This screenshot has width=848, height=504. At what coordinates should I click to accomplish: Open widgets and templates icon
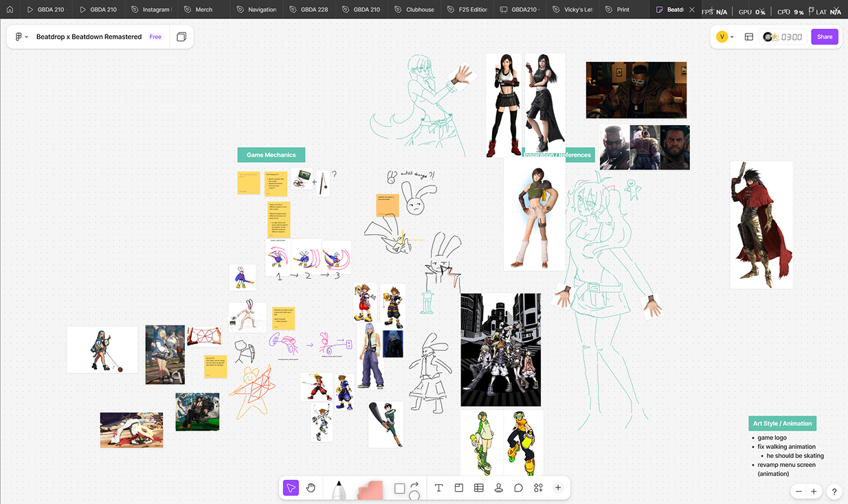click(538, 488)
